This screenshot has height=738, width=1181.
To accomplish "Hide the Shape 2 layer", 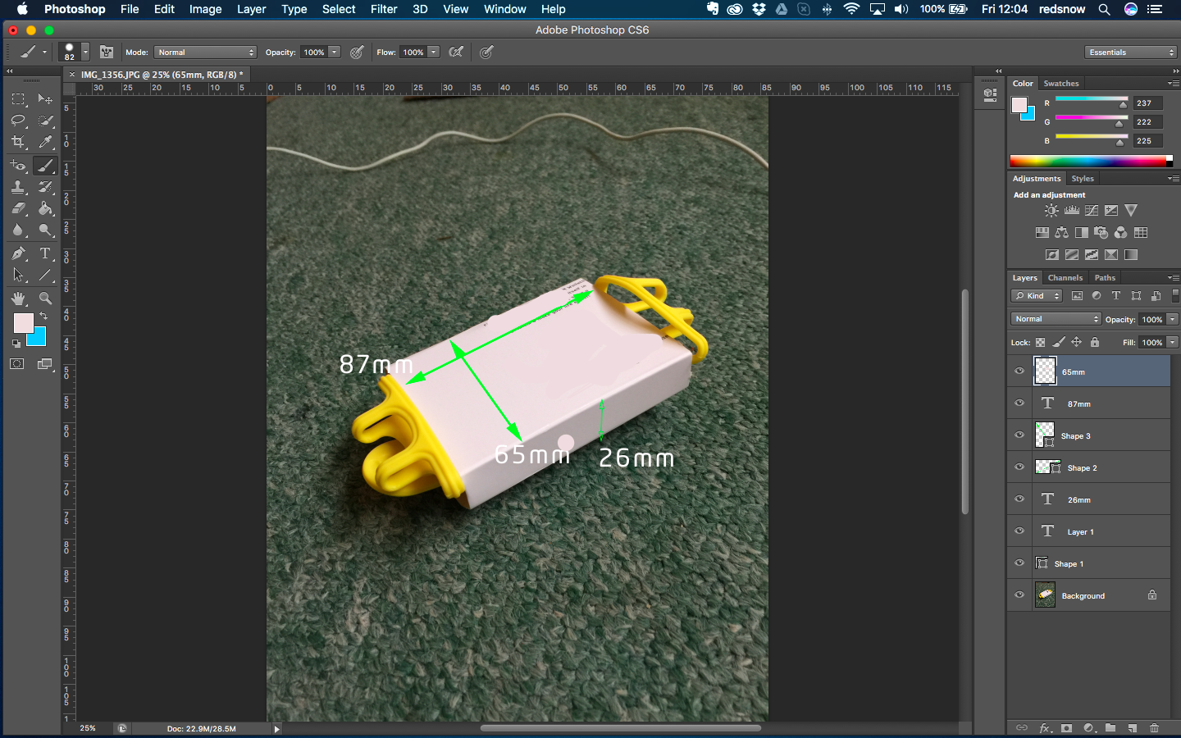I will [x=1019, y=467].
